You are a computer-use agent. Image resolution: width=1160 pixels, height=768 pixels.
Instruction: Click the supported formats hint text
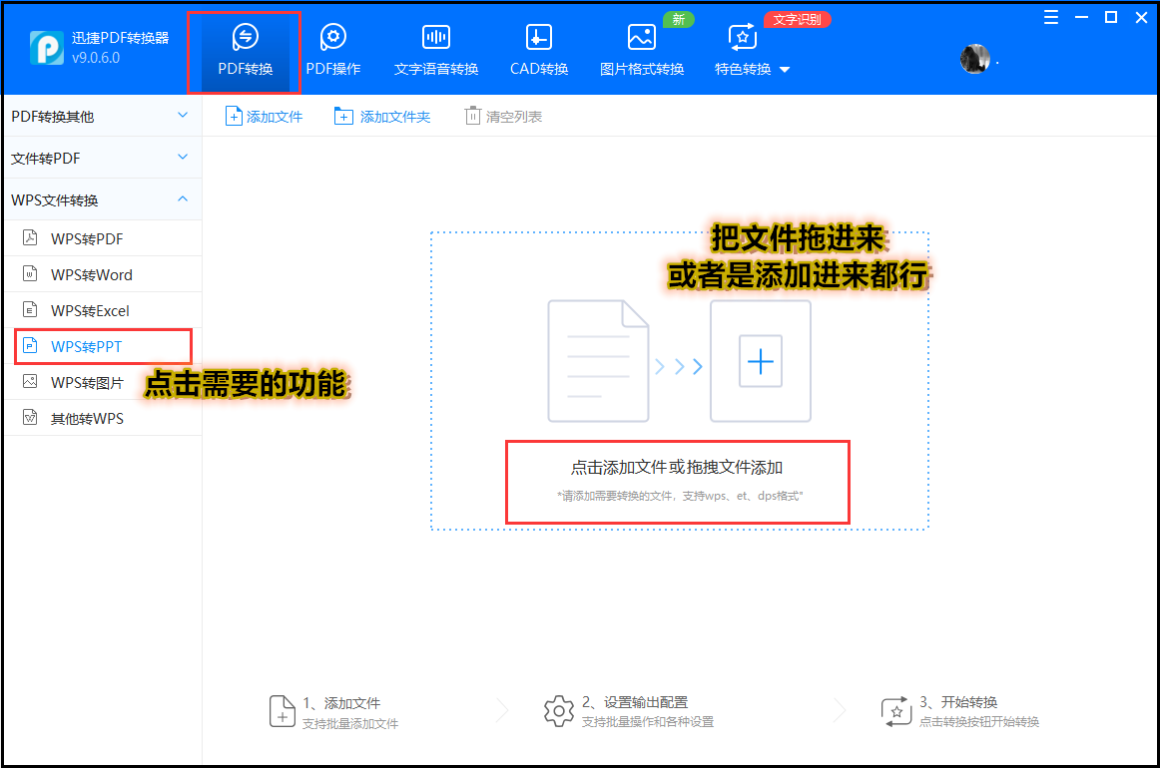tap(680, 496)
